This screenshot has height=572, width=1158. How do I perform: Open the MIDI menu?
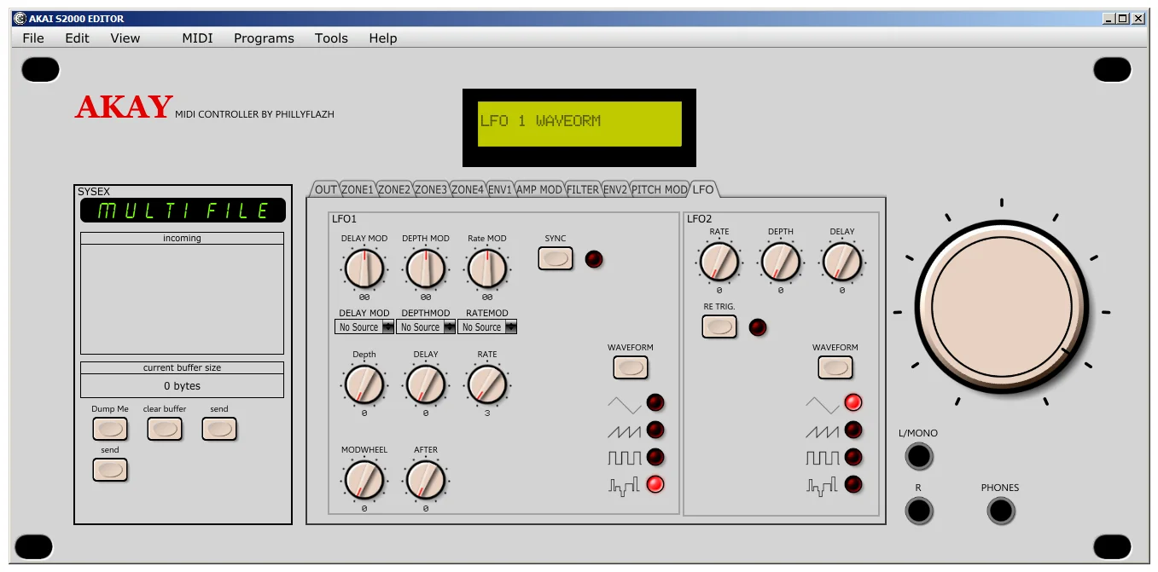click(x=198, y=38)
